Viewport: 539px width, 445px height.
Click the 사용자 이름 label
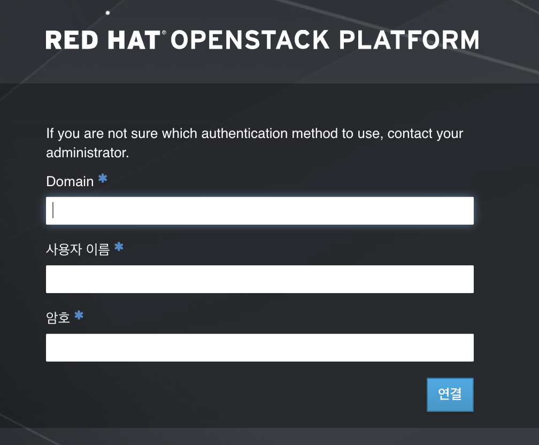[78, 249]
